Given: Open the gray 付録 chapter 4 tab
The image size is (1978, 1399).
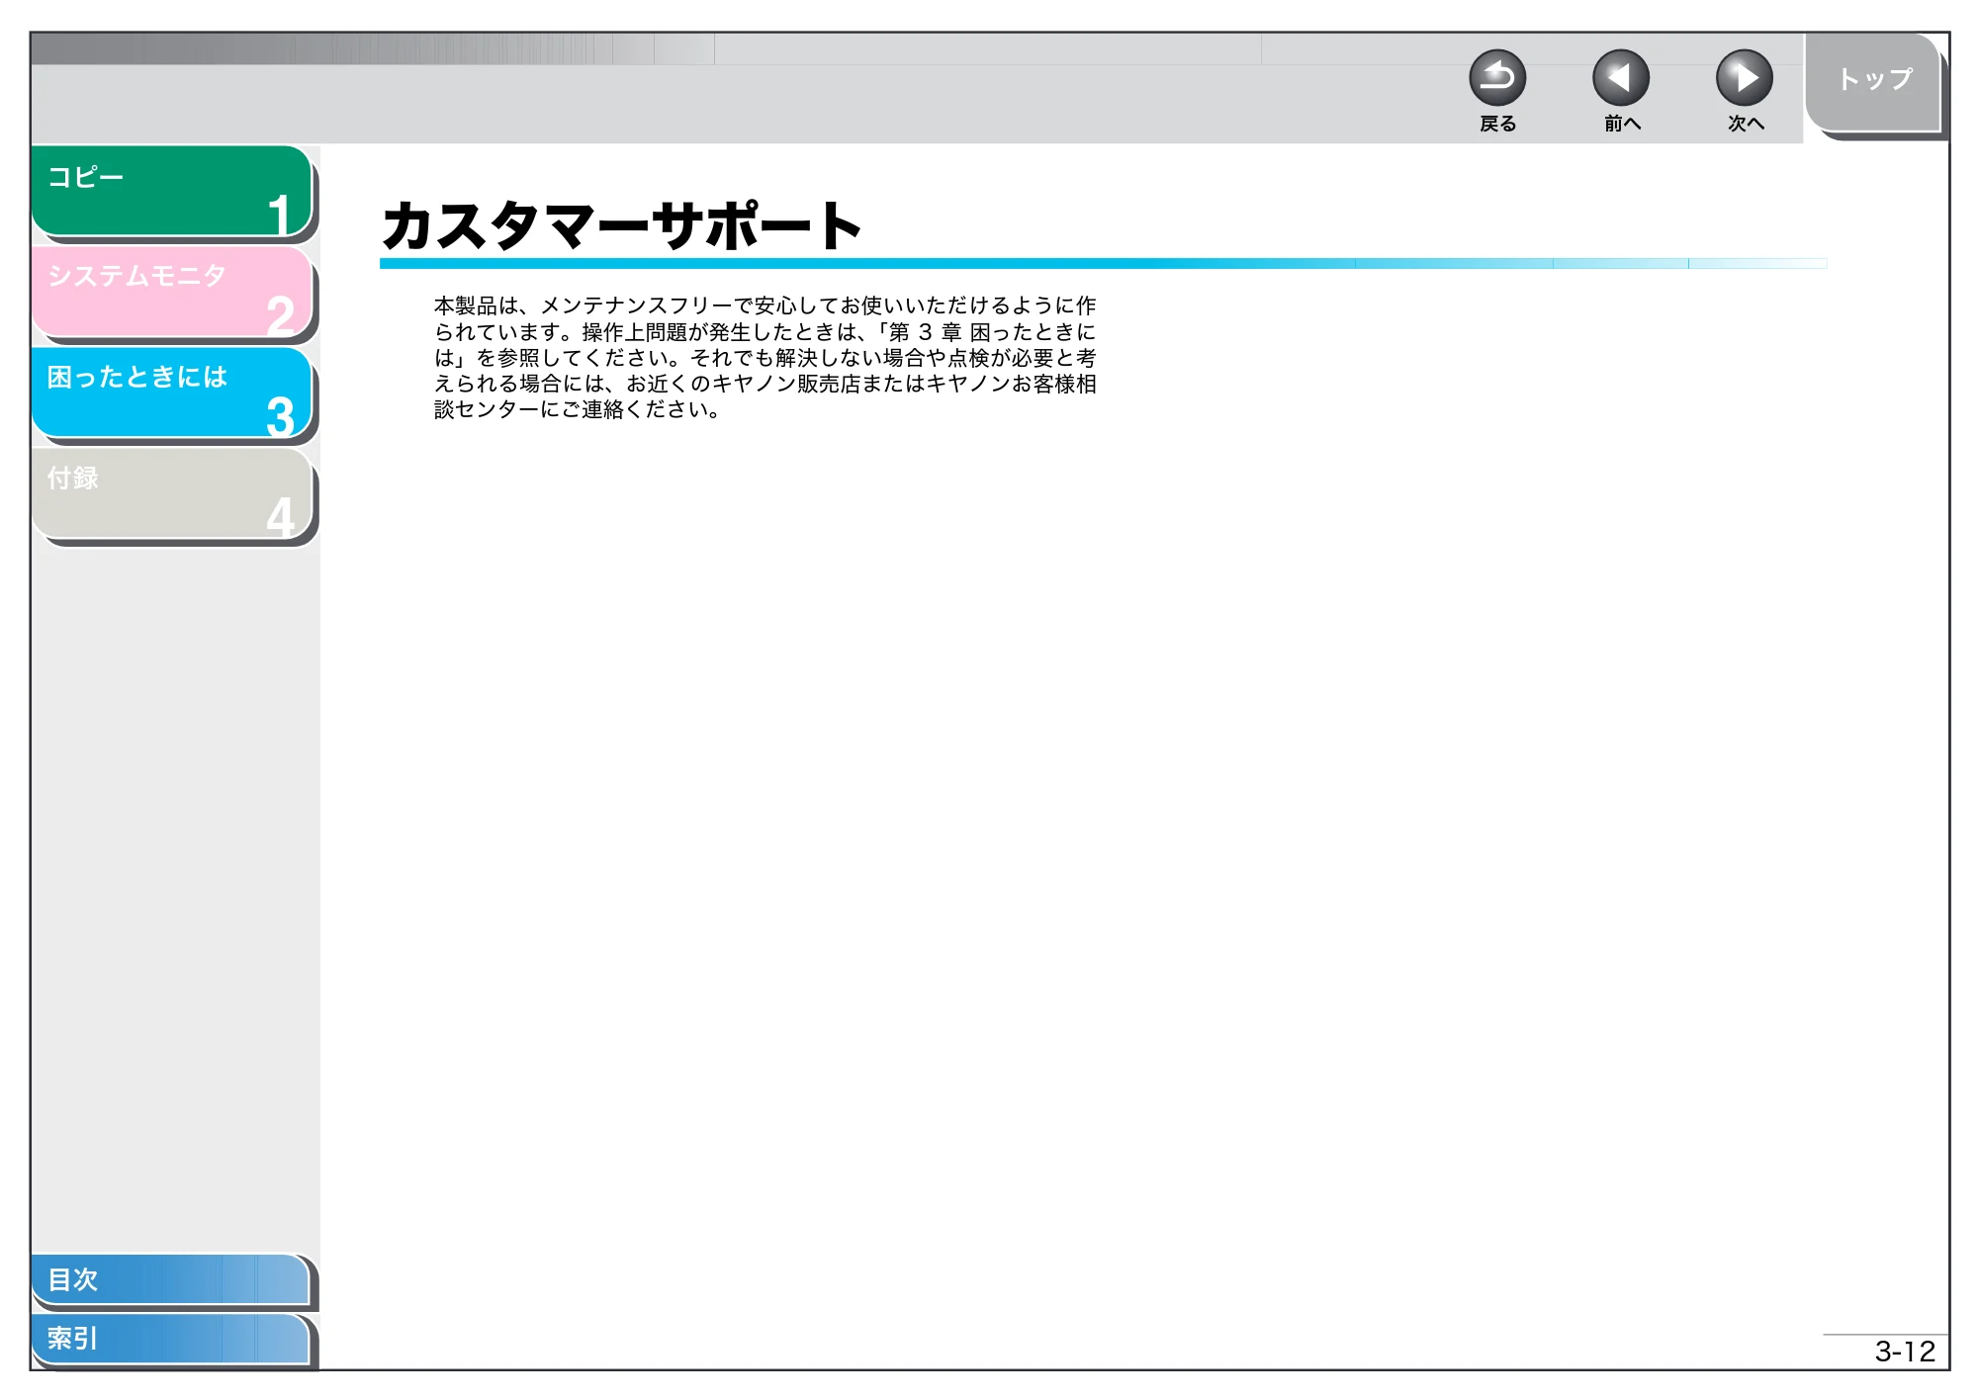Looking at the screenshot, I should tap(172, 492).
